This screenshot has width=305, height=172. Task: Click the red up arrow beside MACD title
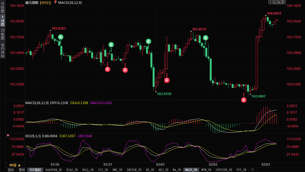[x=55, y=2]
